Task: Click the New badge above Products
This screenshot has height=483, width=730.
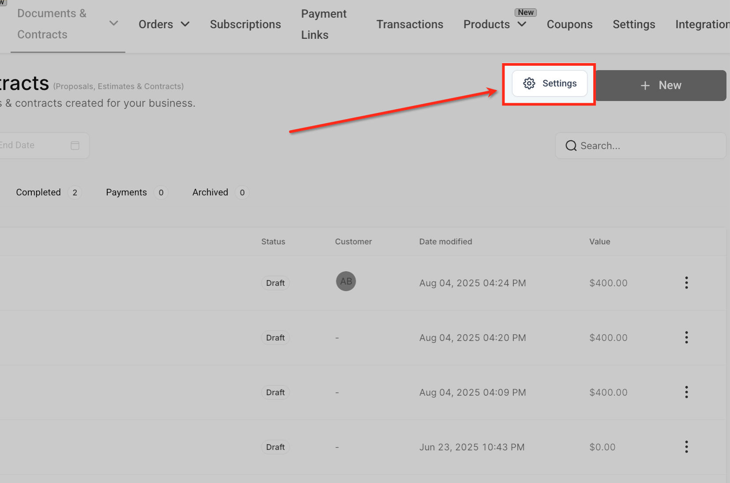Action: [526, 12]
